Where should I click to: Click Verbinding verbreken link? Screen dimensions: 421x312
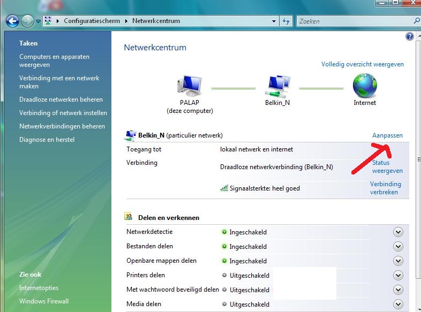386,188
